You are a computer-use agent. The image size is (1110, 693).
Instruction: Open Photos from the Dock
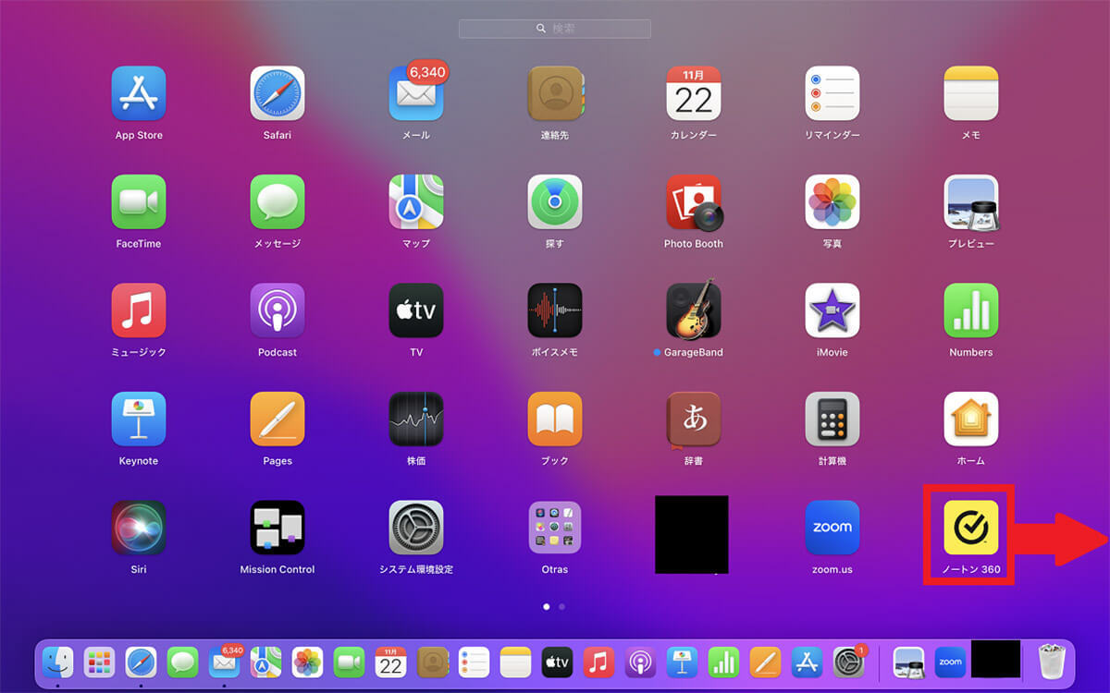pos(307,662)
